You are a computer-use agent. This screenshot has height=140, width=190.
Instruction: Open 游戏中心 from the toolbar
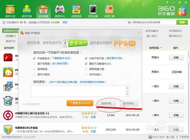pyautogui.click(x=60, y=11)
